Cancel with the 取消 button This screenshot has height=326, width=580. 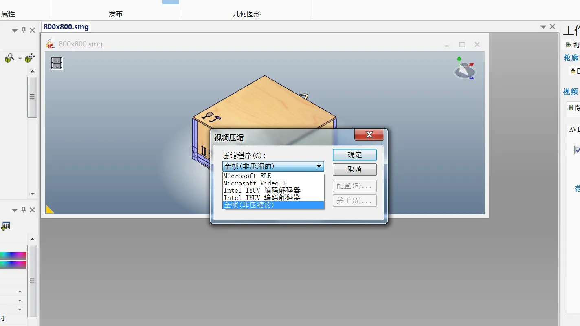355,170
